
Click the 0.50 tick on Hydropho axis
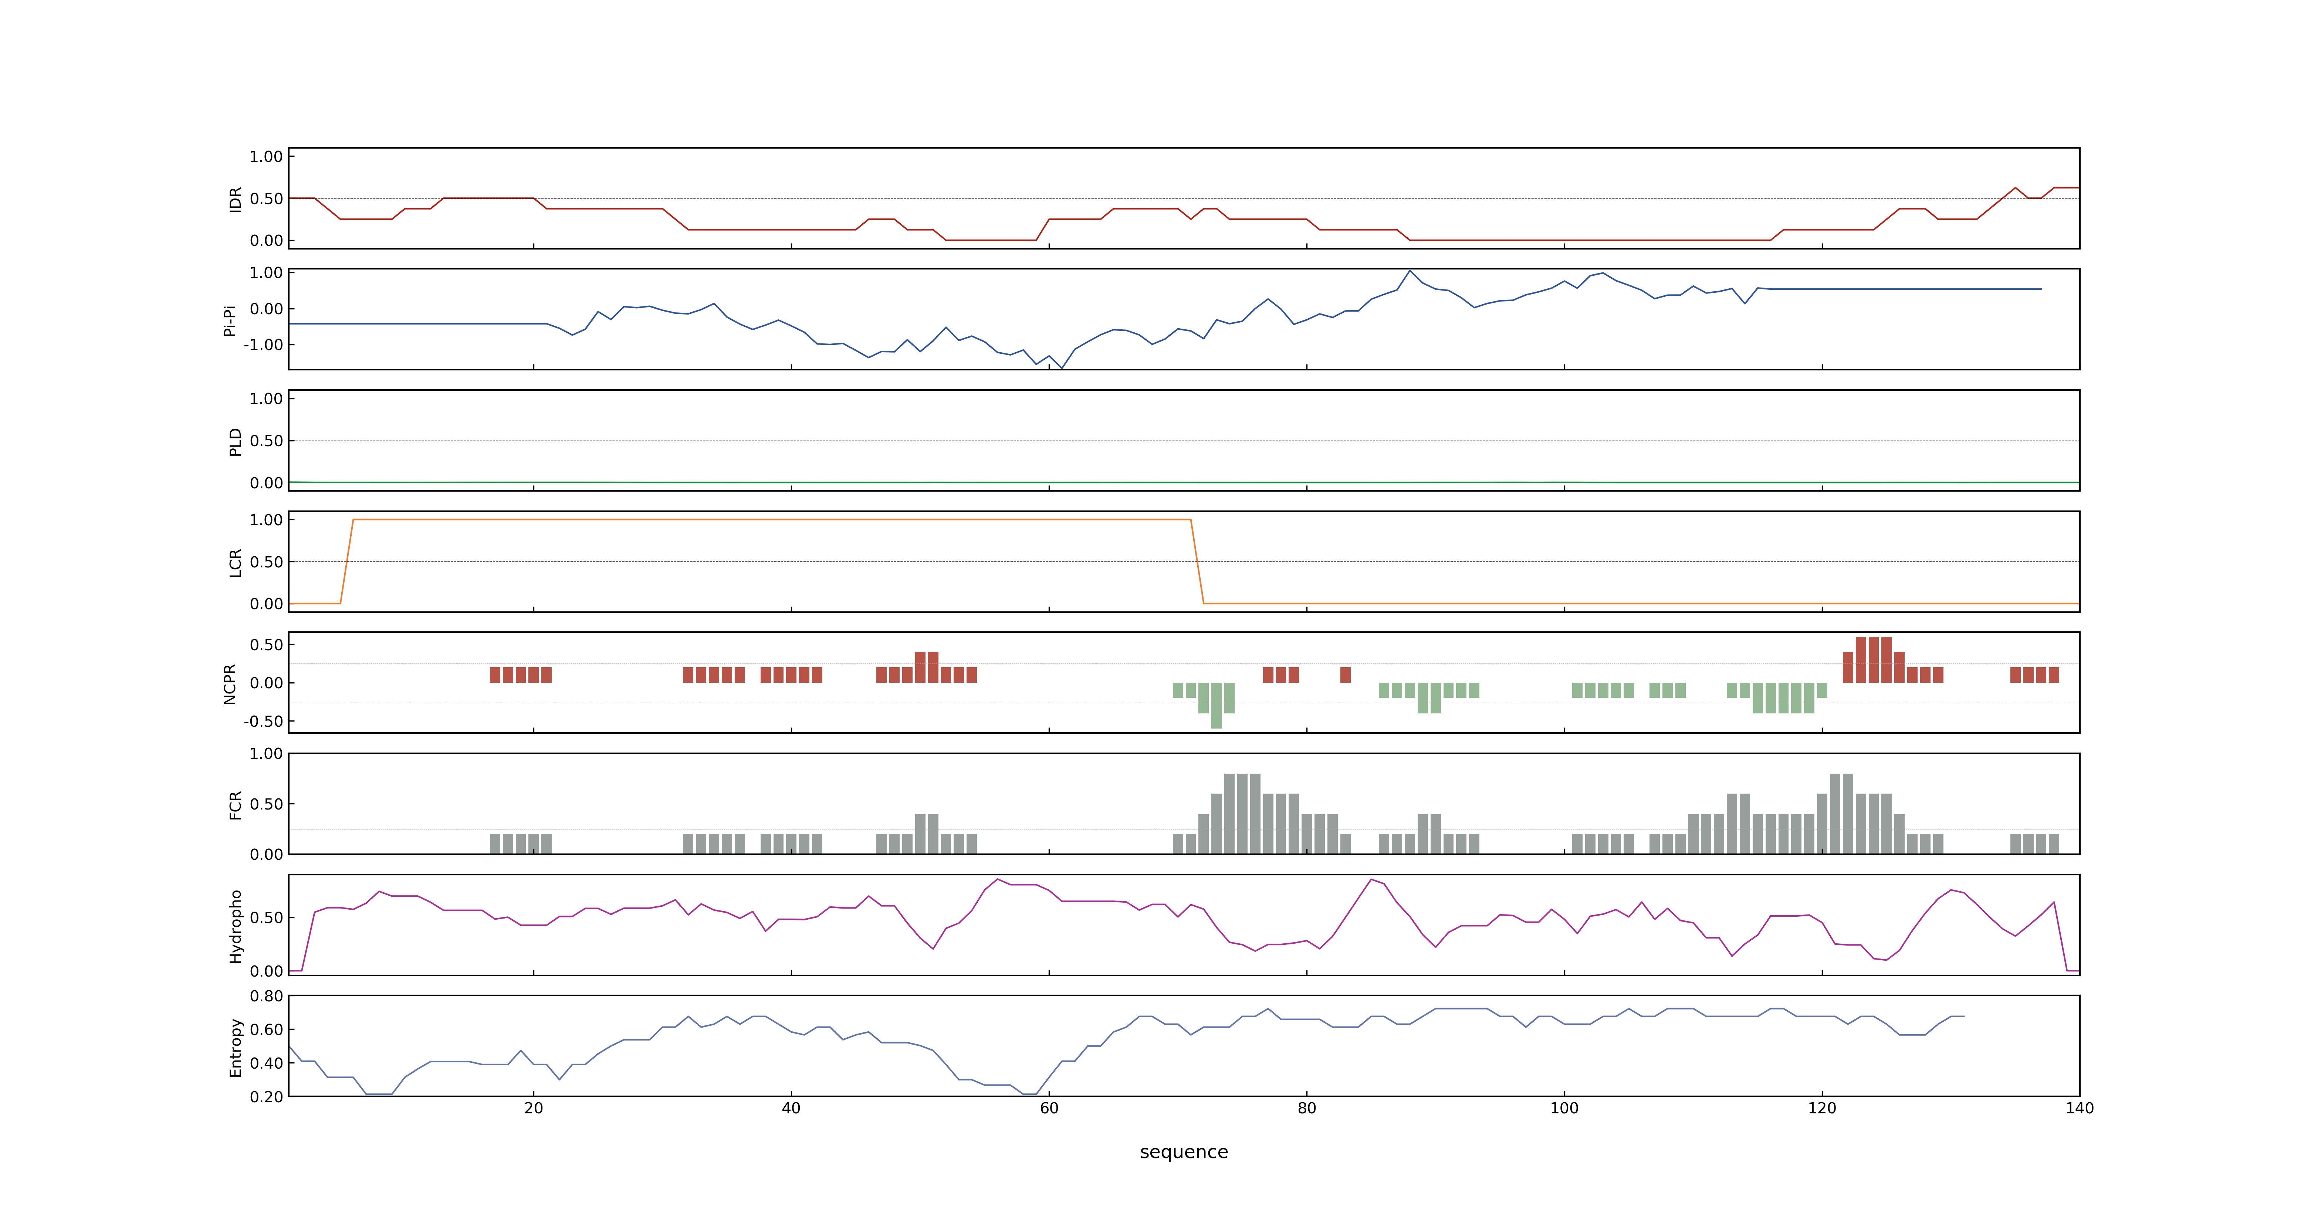click(x=267, y=917)
